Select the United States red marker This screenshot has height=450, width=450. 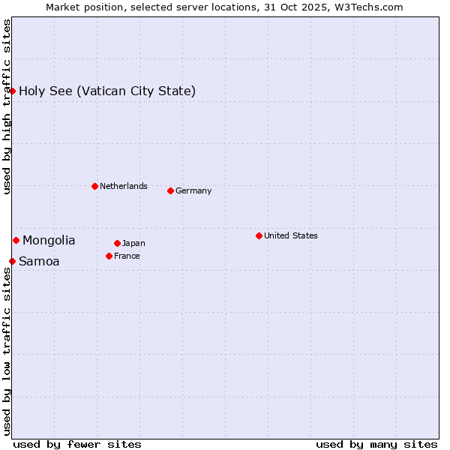(259, 235)
